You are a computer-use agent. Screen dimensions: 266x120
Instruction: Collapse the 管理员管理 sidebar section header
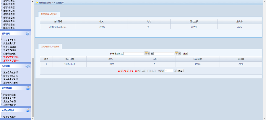pyautogui.click(x=15, y=88)
